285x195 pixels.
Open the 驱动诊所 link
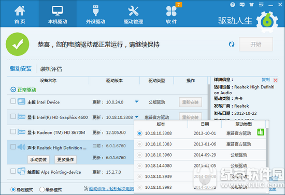coord(111,189)
